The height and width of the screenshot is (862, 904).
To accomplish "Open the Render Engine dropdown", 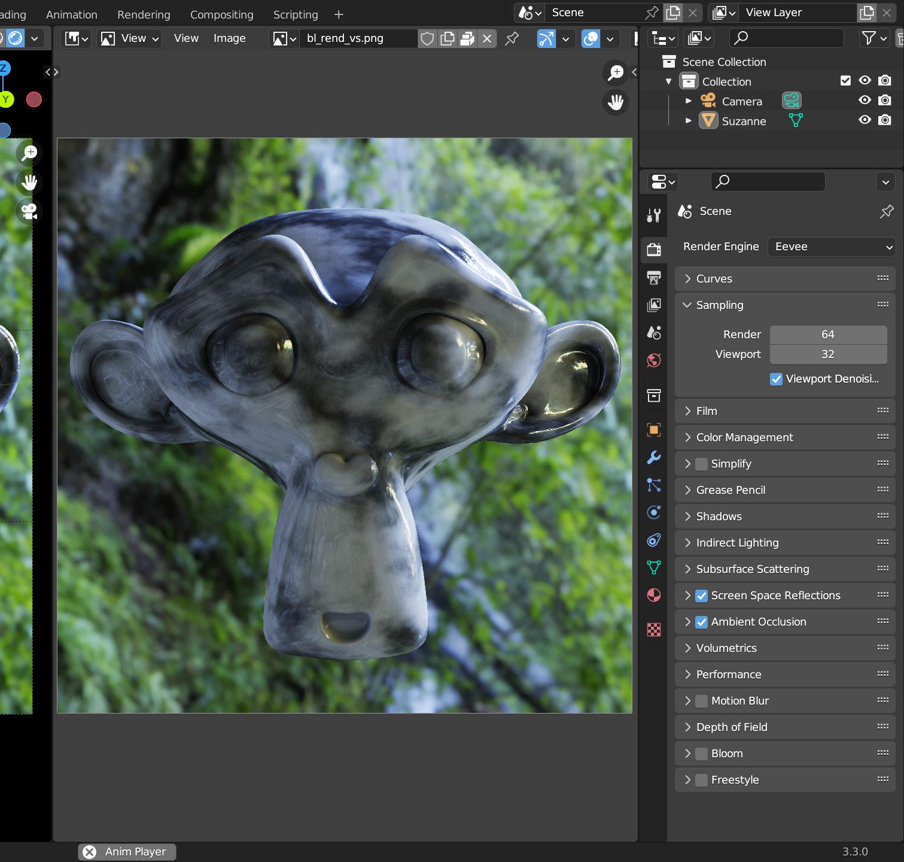I will [x=831, y=247].
